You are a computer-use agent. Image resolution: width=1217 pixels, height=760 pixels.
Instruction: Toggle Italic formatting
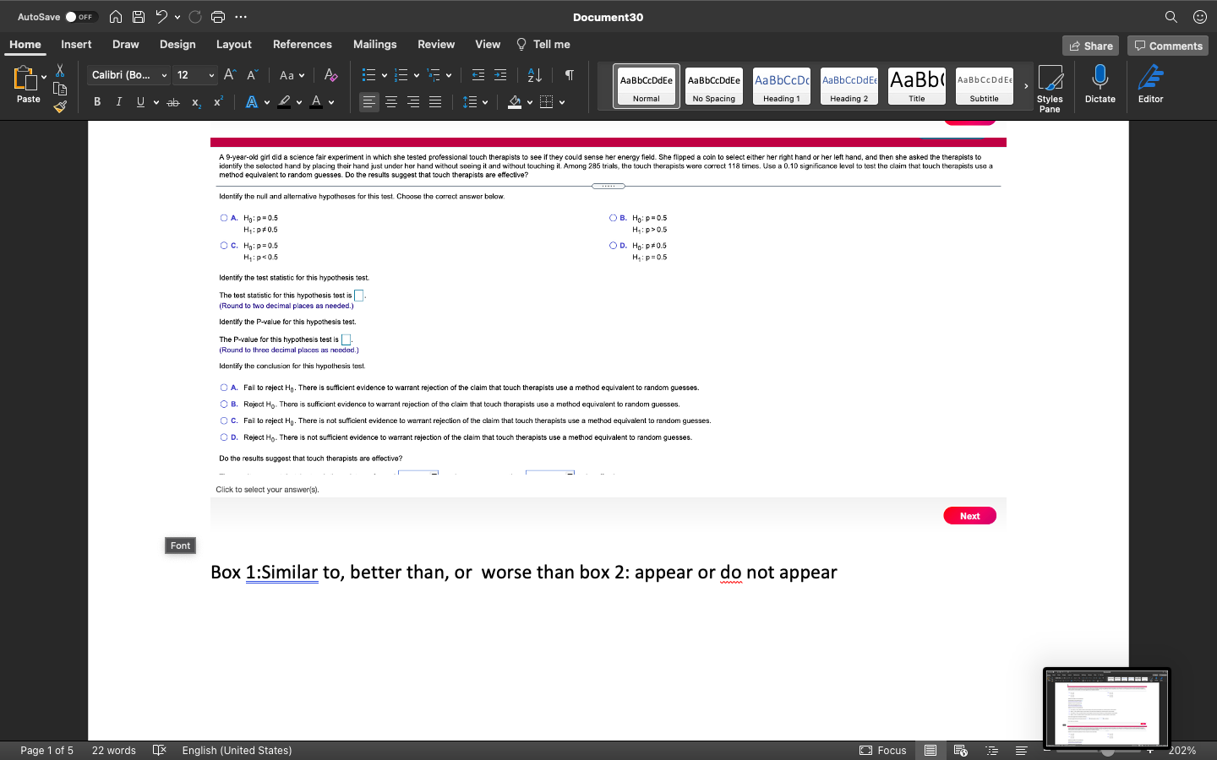[118, 102]
